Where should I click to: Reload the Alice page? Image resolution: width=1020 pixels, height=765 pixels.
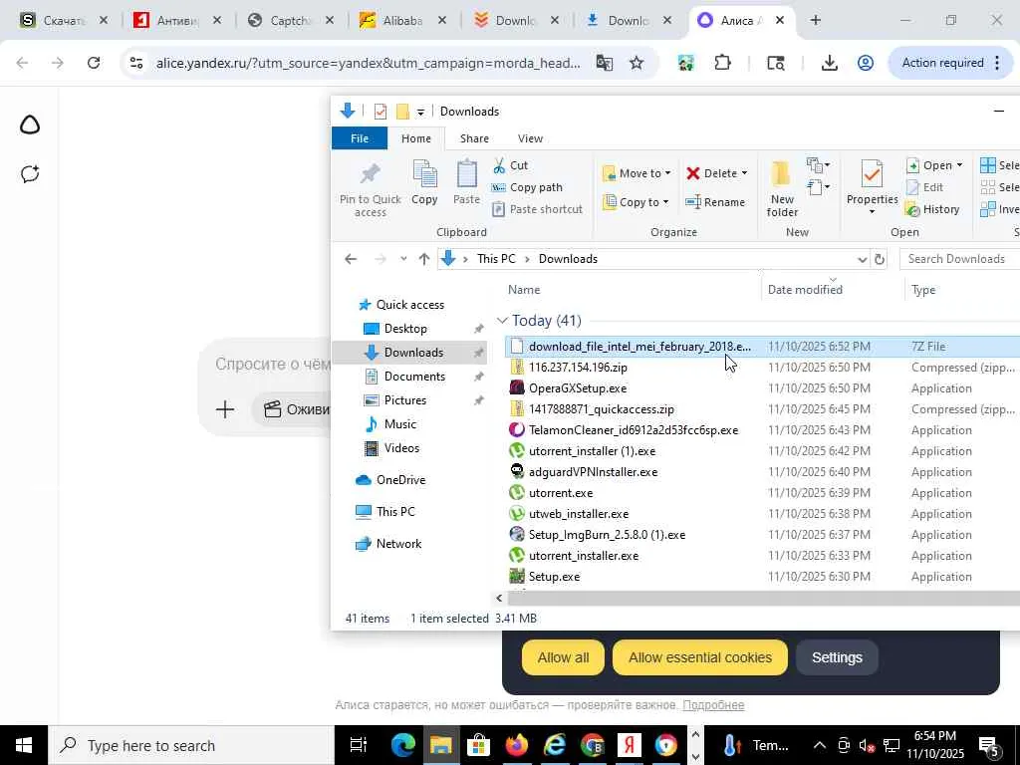(94, 63)
